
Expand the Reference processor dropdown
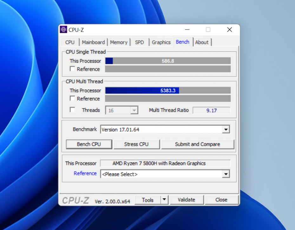226,174
